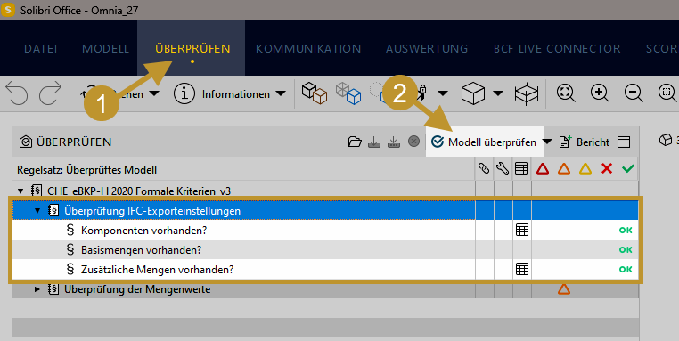Open the KOMMUNIKATION tab

point(308,48)
